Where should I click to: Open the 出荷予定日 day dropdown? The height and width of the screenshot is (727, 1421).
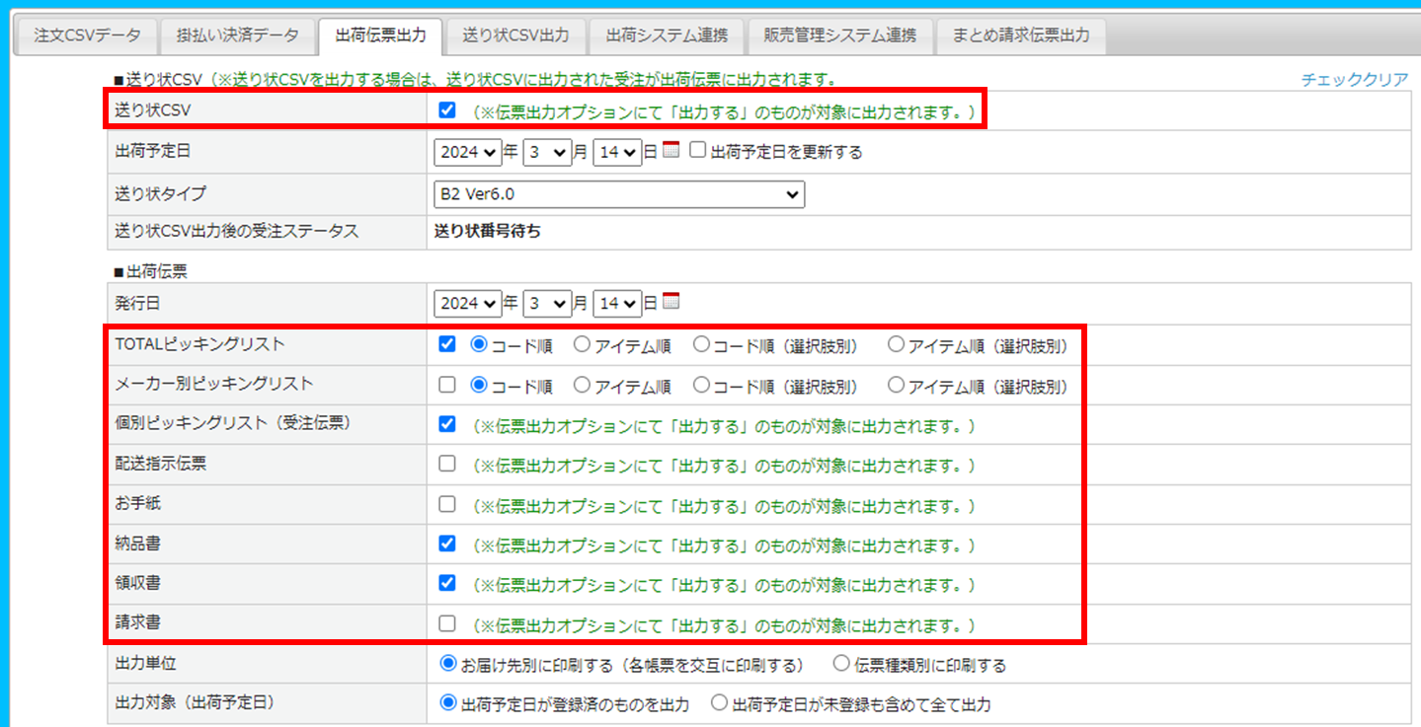pyautogui.click(x=617, y=153)
